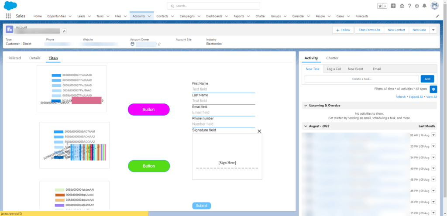Open the Forecasts navigation tab
Image resolution: width=447 pixels, height=216 pixels.
362,16
